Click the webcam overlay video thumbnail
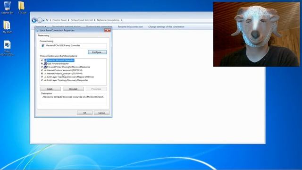 pyautogui.click(x=257, y=34)
